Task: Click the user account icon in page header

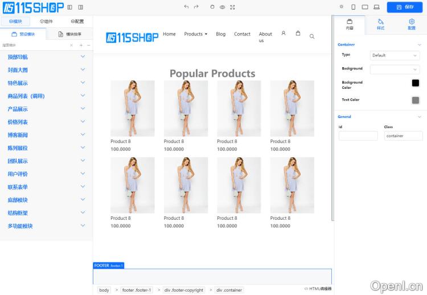Action: (284, 34)
